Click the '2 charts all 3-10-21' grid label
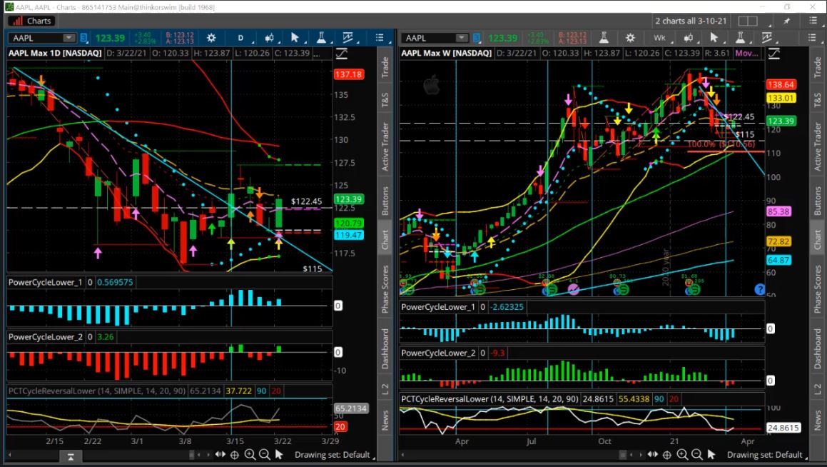 (691, 21)
